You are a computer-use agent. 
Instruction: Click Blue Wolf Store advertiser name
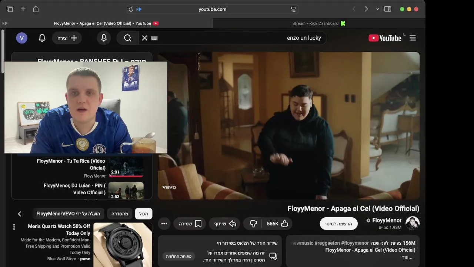tap(62, 259)
